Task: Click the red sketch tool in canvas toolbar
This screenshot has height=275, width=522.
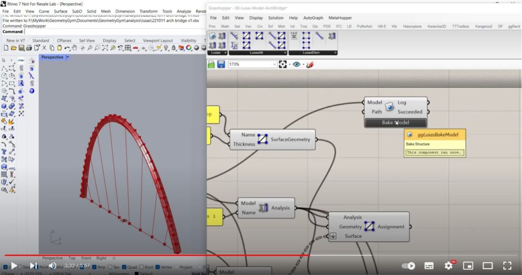Action: pyautogui.click(x=309, y=65)
